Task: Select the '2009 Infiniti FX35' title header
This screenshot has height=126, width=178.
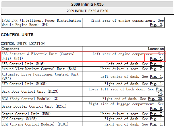Action: click(87, 4)
